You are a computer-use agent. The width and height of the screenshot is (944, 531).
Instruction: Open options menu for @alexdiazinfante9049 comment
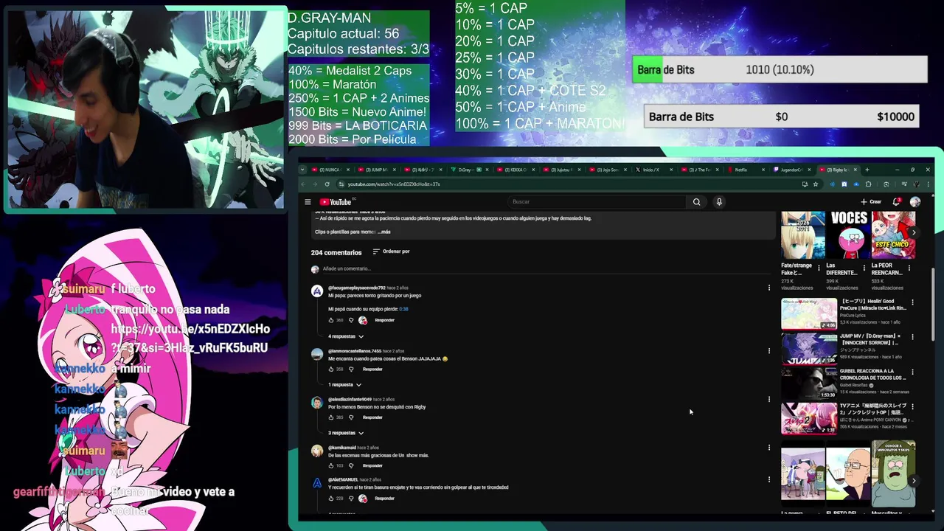coord(769,399)
